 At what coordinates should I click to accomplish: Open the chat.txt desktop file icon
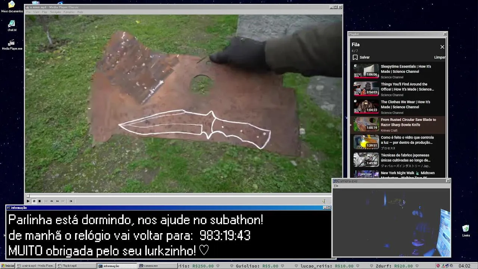[x=12, y=26]
